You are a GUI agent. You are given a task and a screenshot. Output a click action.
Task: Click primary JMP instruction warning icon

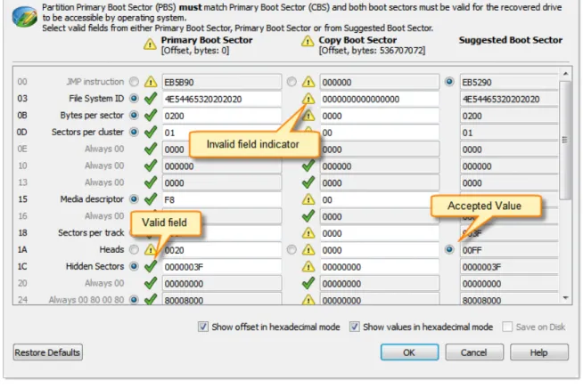tap(151, 82)
